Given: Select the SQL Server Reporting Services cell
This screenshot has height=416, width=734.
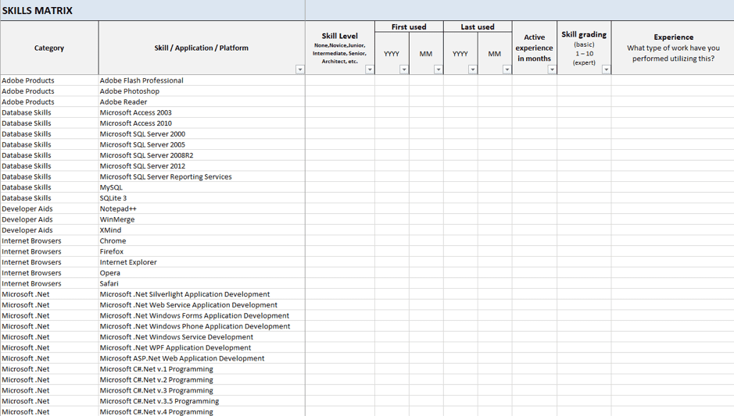Looking at the screenshot, I should click(202, 176).
